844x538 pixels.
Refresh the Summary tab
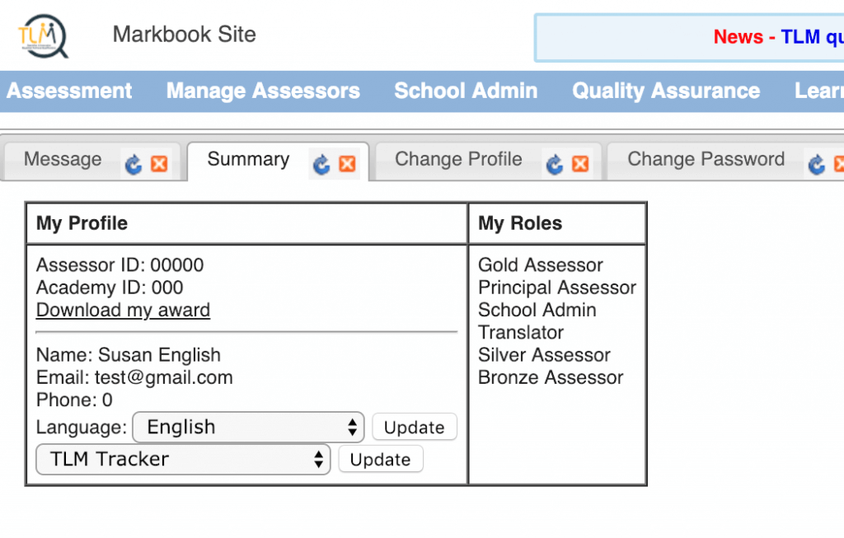click(321, 164)
